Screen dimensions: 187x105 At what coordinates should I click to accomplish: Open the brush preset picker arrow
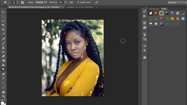click(17, 2)
